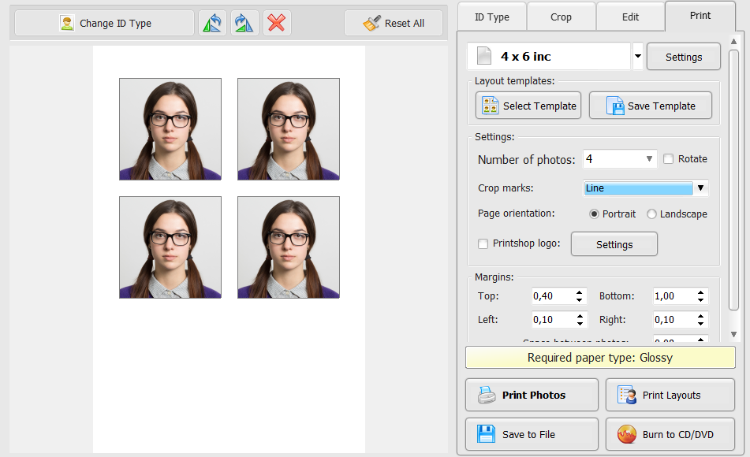
Task: Click the Change ID Type button
Action: click(104, 23)
